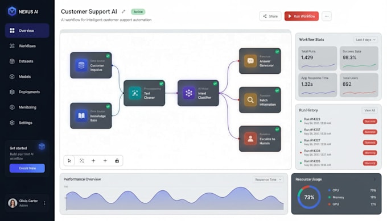Open Run #14335 in run history

point(339,163)
